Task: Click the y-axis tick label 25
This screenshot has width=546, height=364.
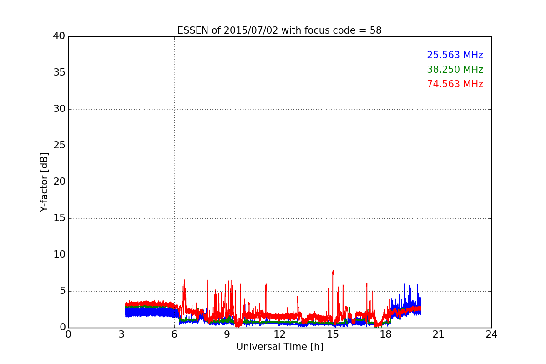Action: pyautogui.click(x=59, y=146)
